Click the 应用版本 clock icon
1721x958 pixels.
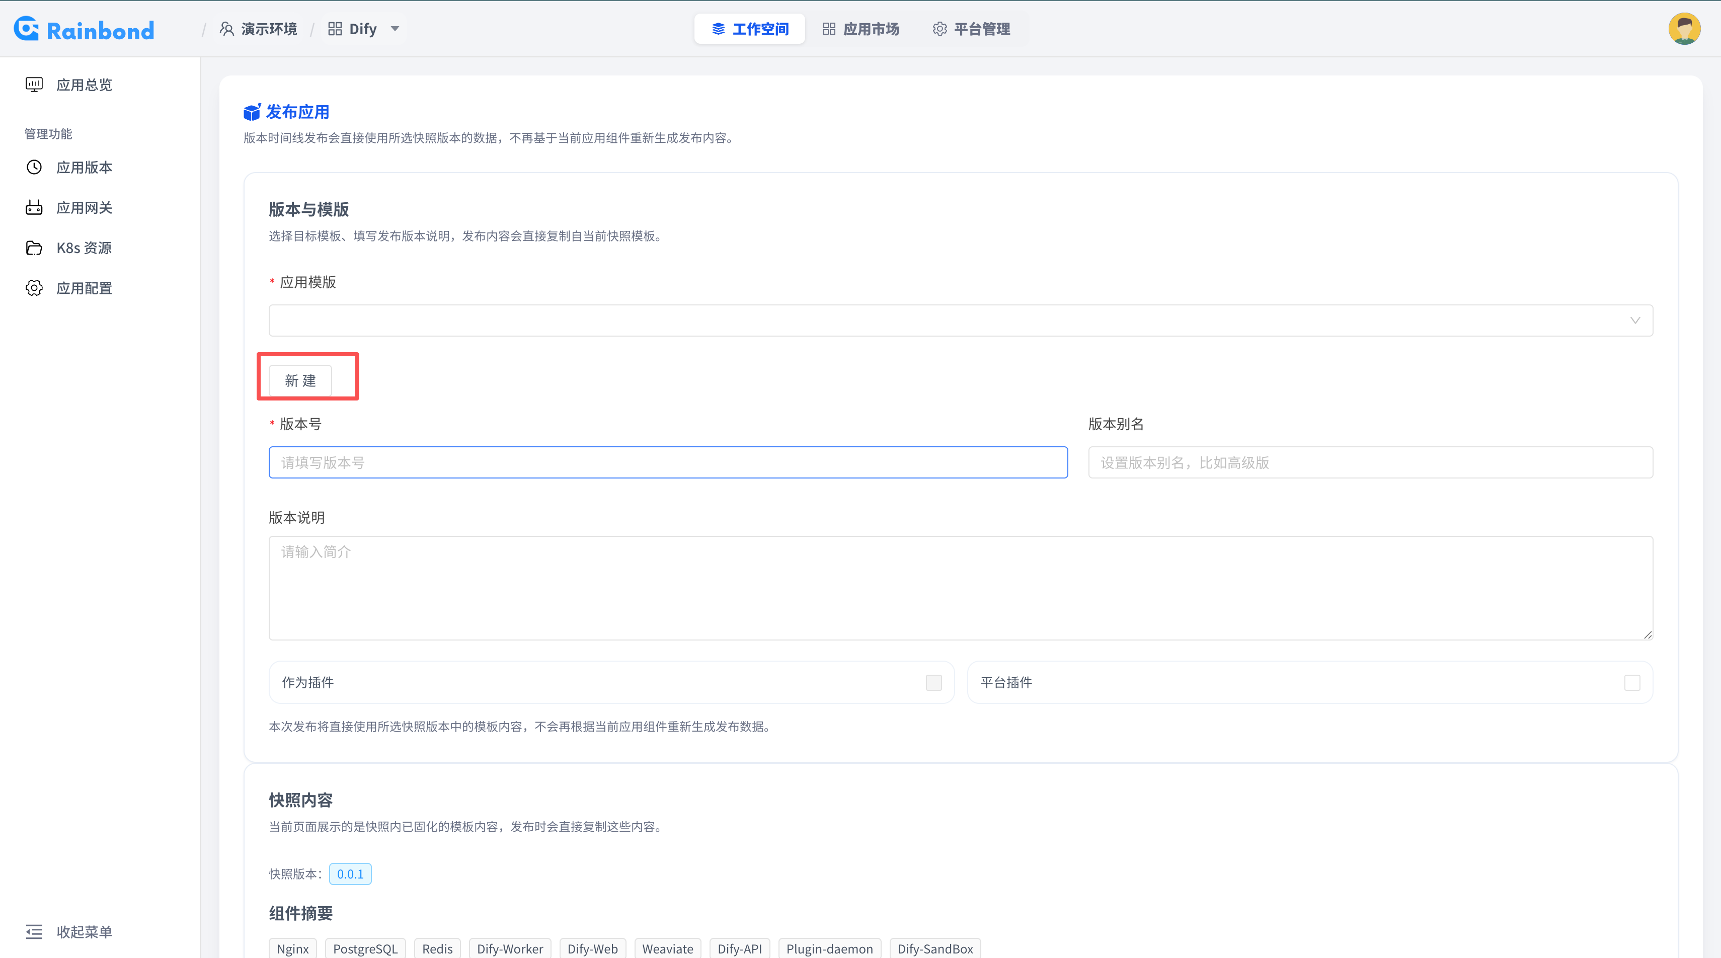click(x=34, y=167)
